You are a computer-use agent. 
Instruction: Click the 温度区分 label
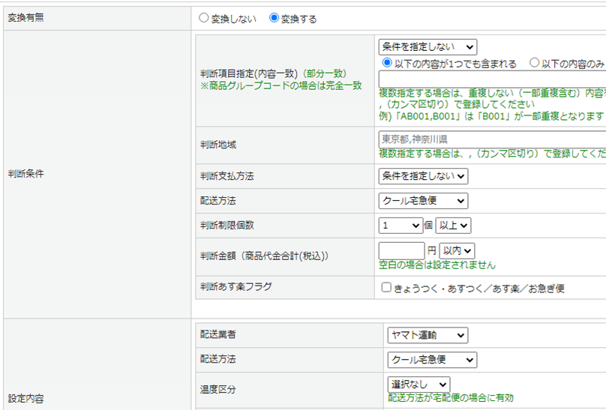[218, 390]
